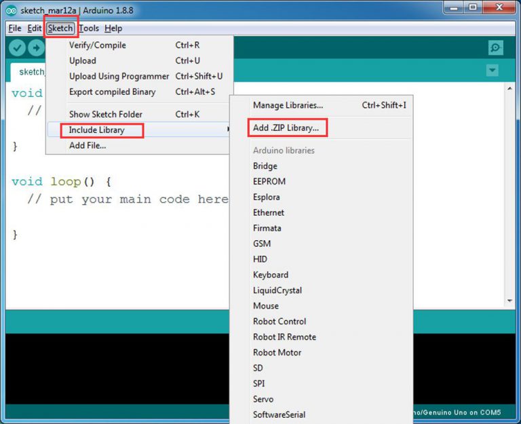Open the Help menu
Screen dimensions: 521x424
(113, 28)
